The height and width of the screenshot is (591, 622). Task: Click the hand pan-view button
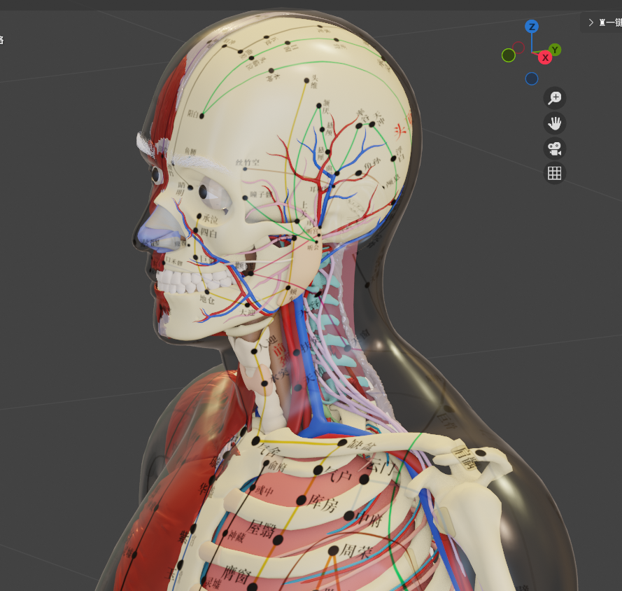pyautogui.click(x=555, y=123)
